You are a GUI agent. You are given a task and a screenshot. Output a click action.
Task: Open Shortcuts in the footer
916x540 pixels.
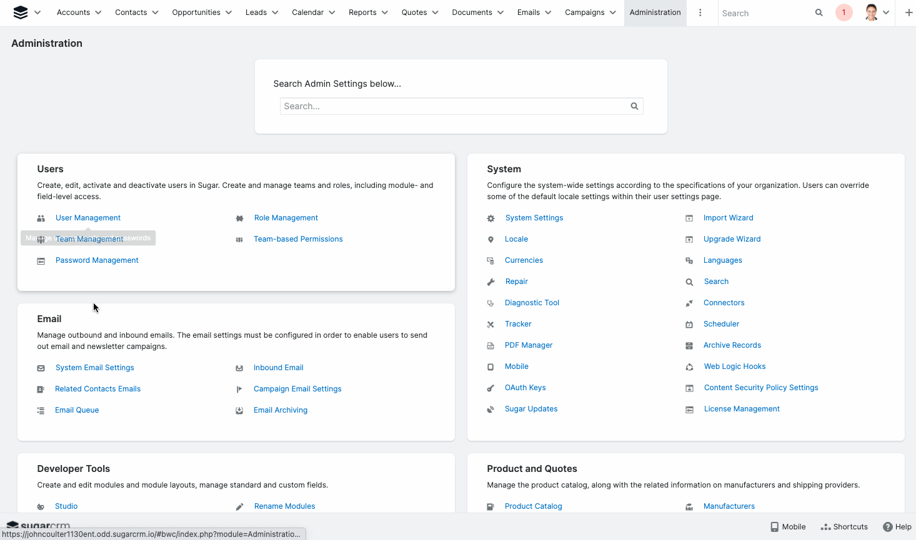coord(844,527)
